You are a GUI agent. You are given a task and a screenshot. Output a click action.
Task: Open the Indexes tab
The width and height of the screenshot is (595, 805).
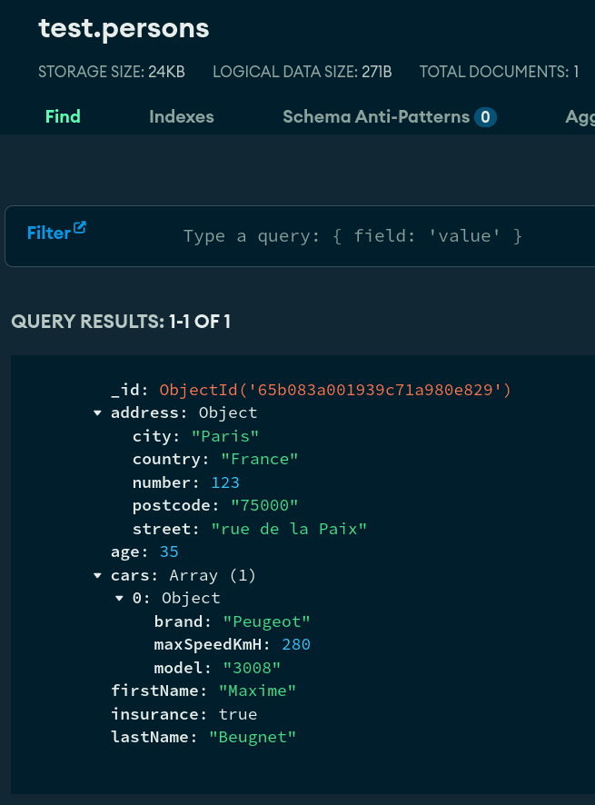coord(182,116)
